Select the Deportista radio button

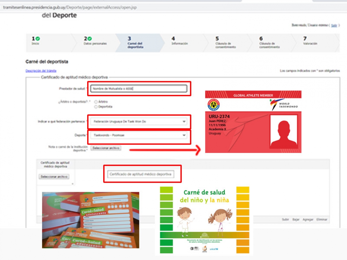[96, 107]
